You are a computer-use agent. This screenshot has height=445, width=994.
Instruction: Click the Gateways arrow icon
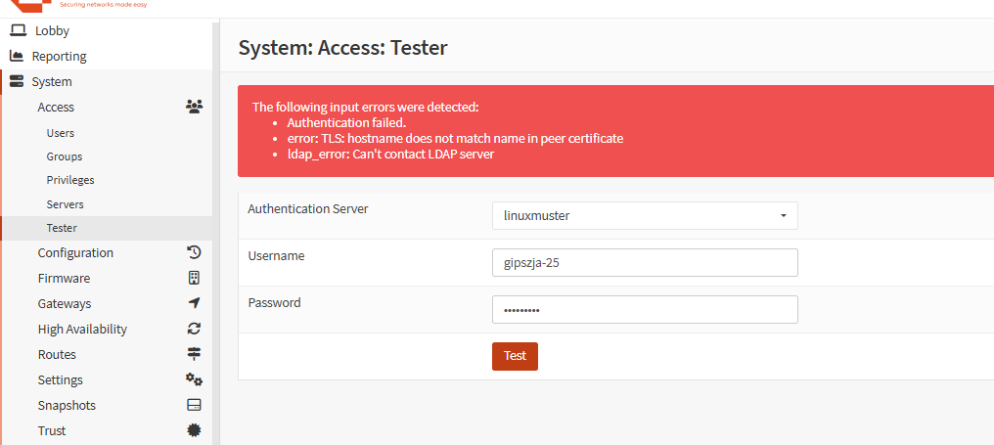194,303
